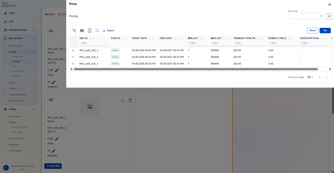The image size is (334, 173).
Task: Collapse the Settings section
Action: coord(34,109)
